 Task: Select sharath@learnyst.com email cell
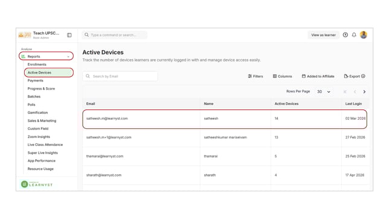[x=104, y=175]
